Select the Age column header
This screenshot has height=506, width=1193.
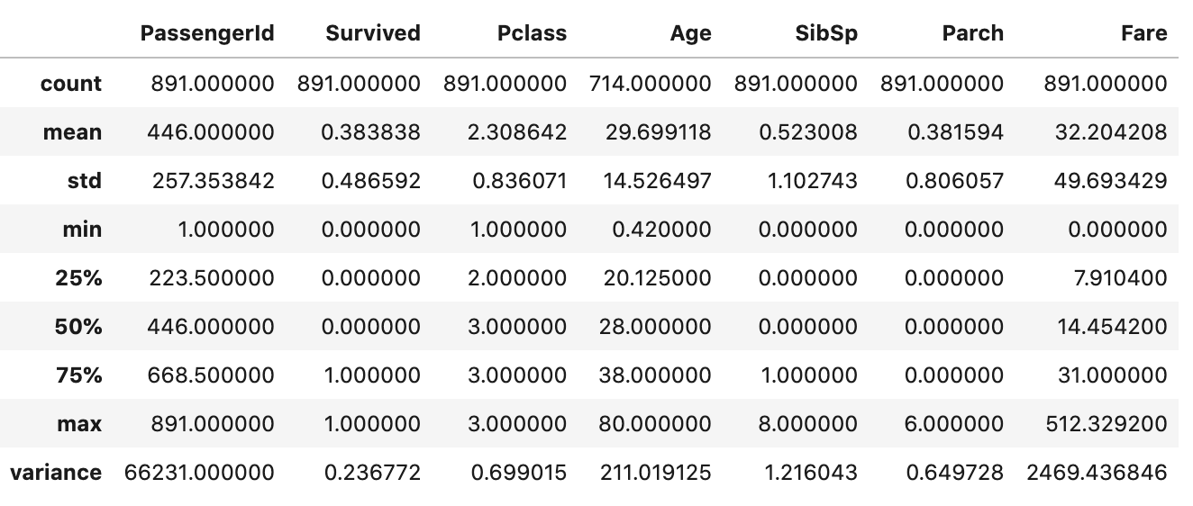point(690,34)
